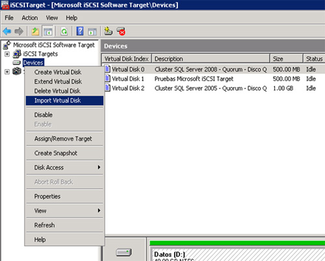The width and height of the screenshot is (325, 261).
Task: Choose Extend Virtual Disk
Action: 64,82
